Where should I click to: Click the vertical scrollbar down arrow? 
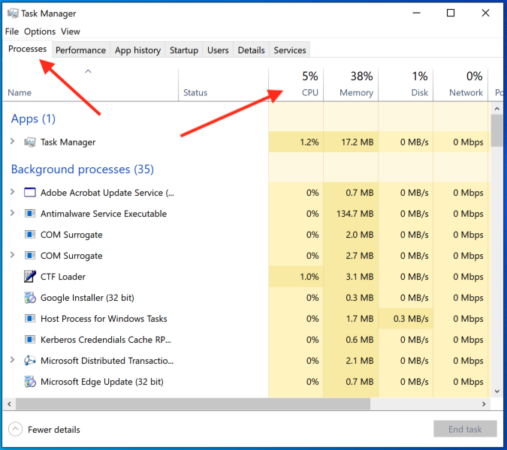pyautogui.click(x=496, y=391)
